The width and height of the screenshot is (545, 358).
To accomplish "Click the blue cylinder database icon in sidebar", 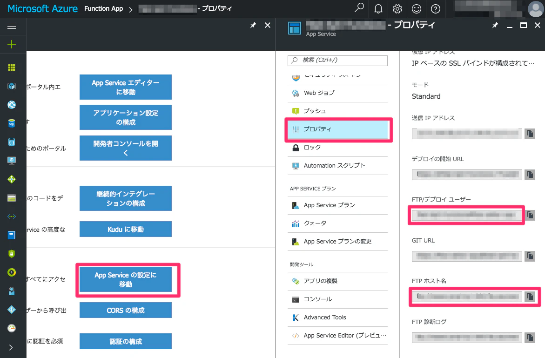I will click(12, 142).
